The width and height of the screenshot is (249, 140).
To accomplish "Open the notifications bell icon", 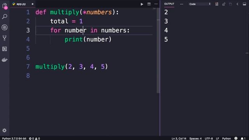I will pos(243,138).
